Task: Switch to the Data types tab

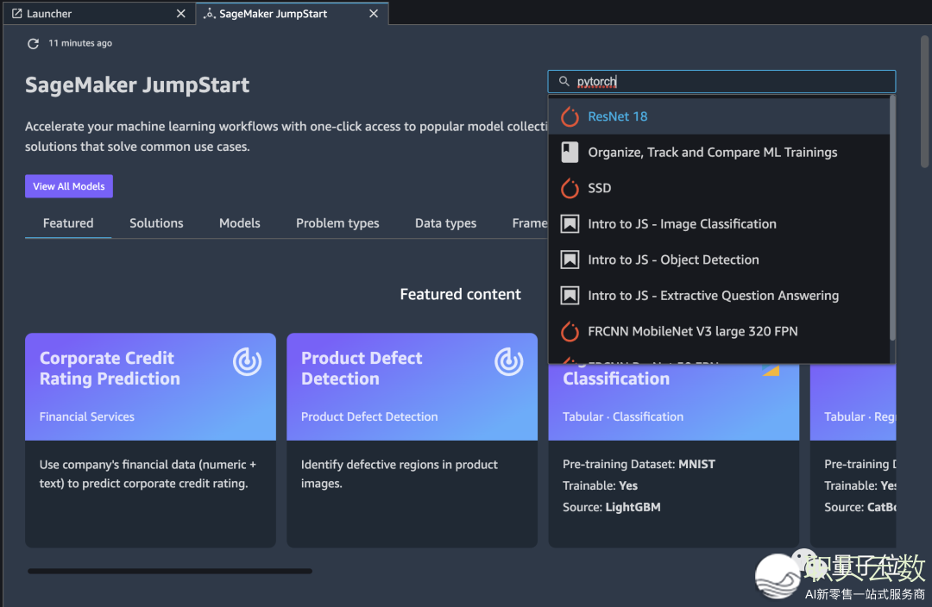Action: [x=445, y=222]
